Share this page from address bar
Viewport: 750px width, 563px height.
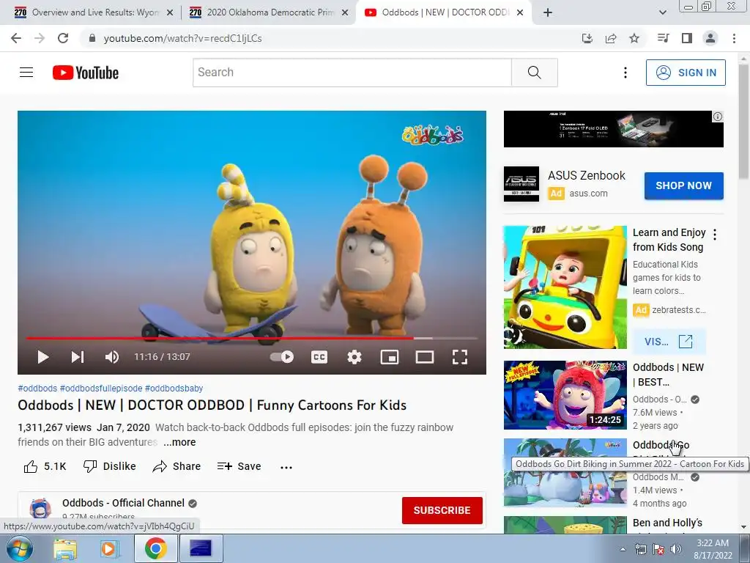pyautogui.click(x=611, y=38)
